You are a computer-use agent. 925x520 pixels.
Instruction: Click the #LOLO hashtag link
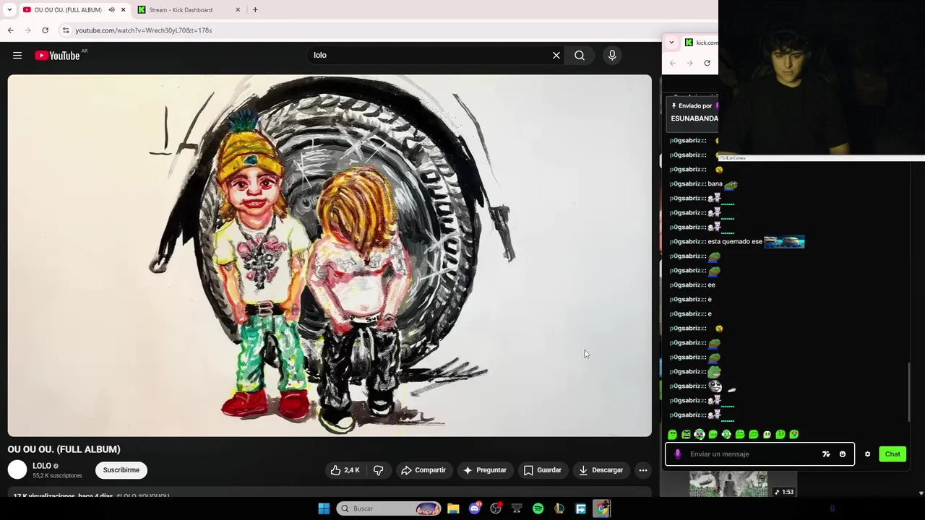(126, 496)
